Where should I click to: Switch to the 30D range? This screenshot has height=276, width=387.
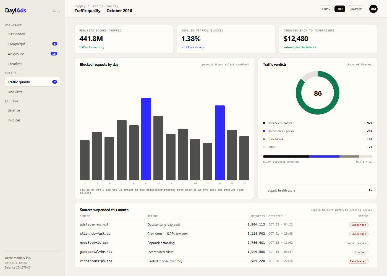coord(340,9)
